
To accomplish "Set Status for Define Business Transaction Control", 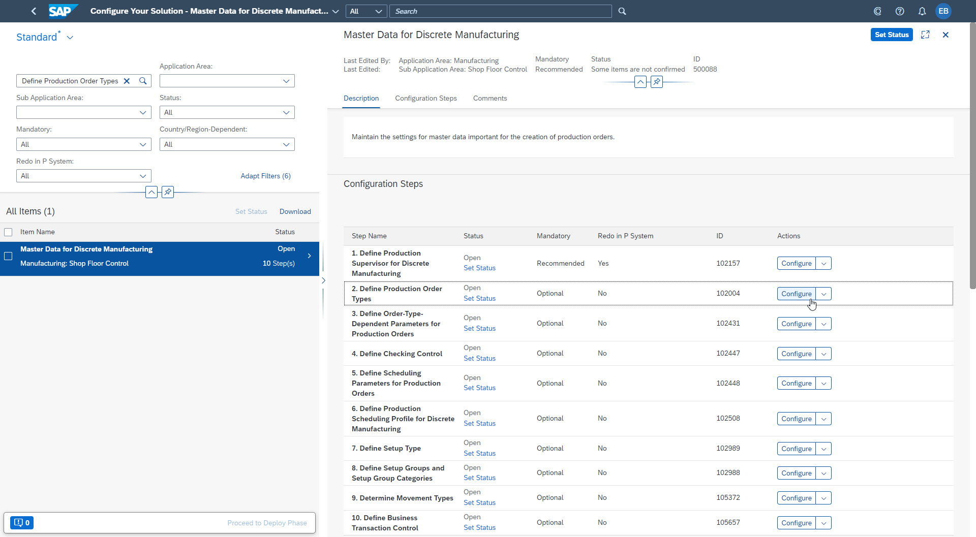I will (x=479, y=527).
